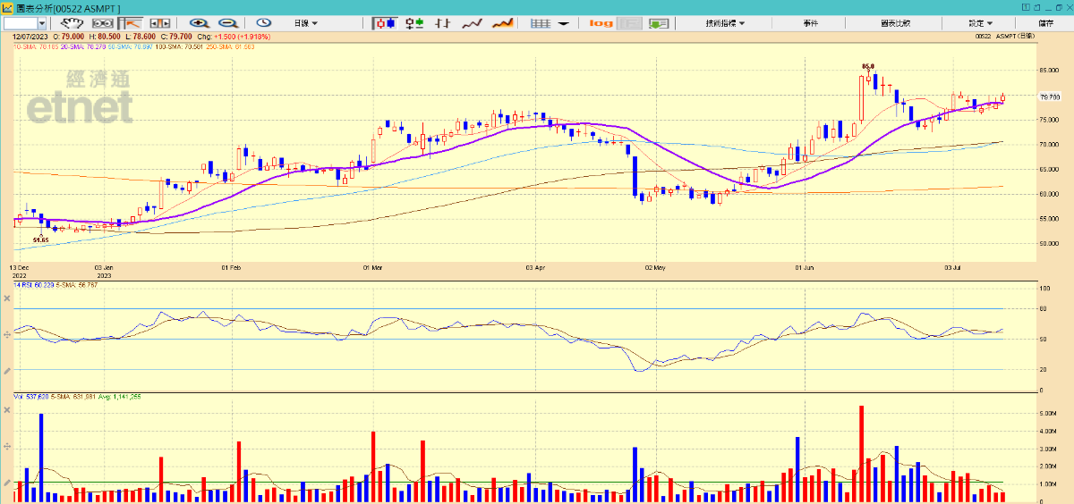Open the clock time period icon
The height and width of the screenshot is (504, 1074).
[264, 22]
